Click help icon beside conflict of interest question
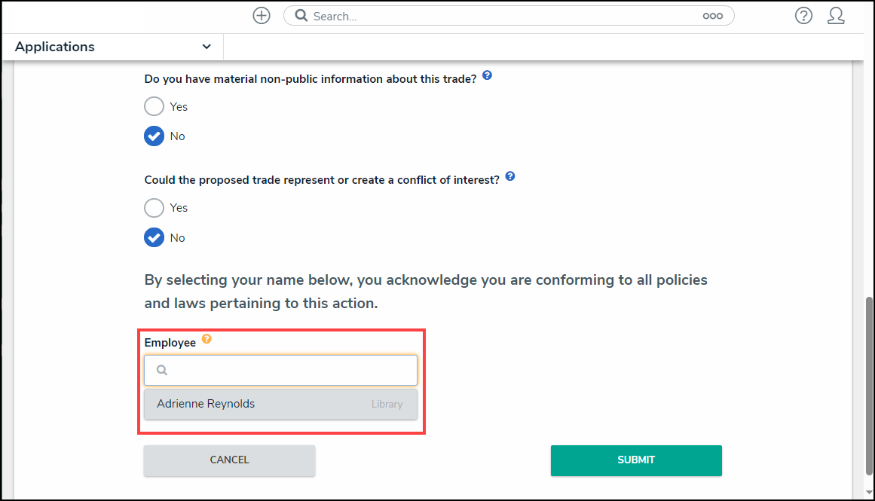The image size is (875, 501). (510, 177)
